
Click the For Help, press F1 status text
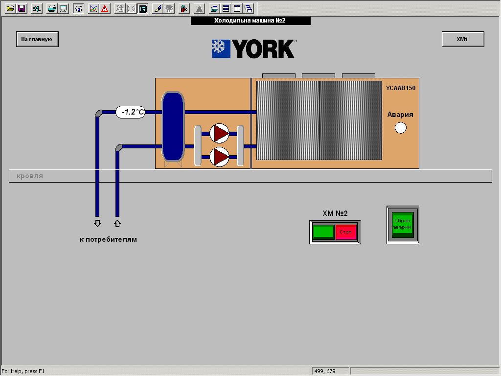[x=23, y=371]
